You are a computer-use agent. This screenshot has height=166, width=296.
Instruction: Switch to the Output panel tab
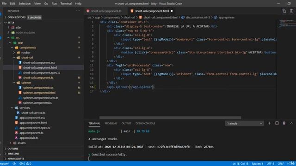point(126,124)
